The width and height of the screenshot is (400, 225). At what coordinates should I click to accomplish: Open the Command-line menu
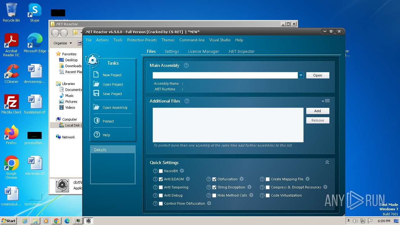click(192, 40)
